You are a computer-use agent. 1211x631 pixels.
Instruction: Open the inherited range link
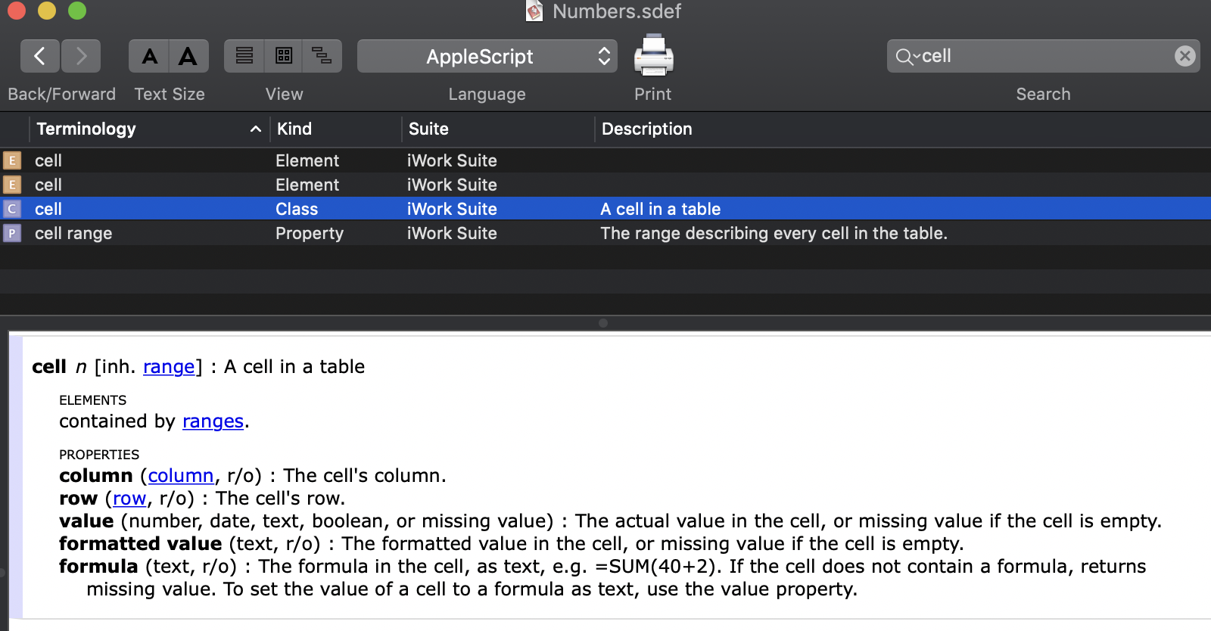169,367
